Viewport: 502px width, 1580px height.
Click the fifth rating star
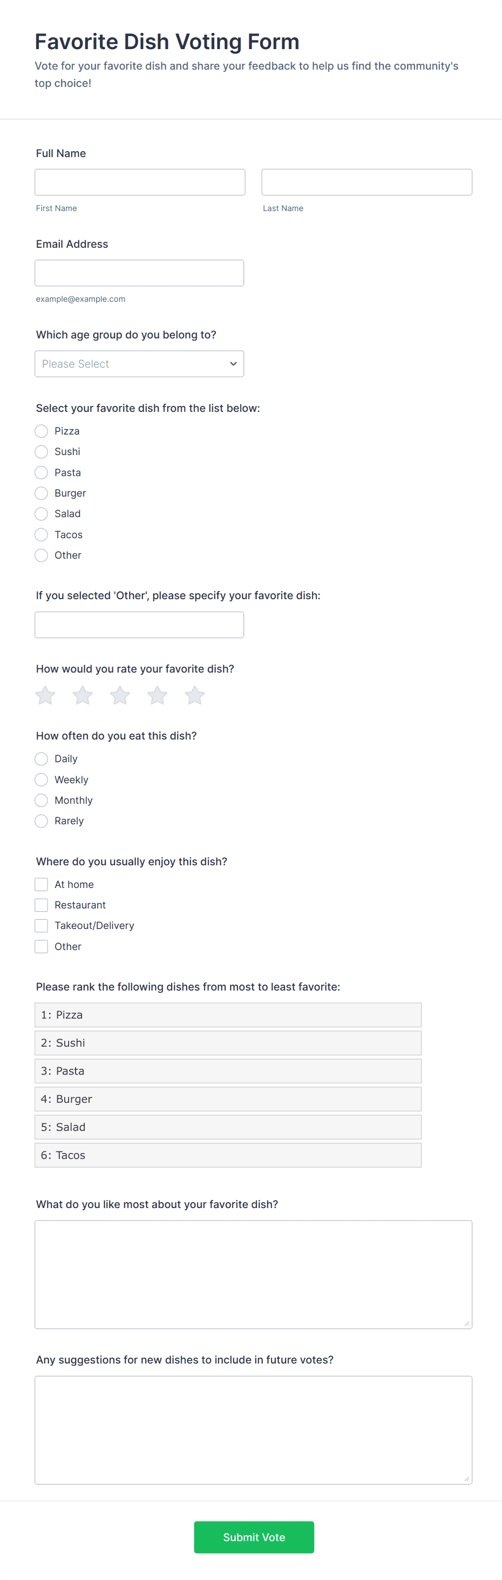194,696
